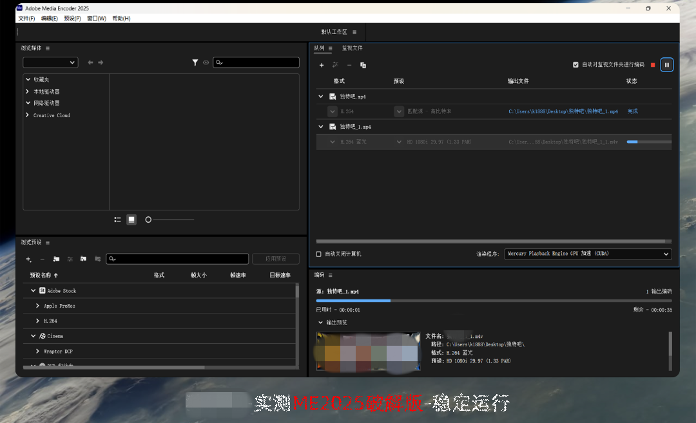The width and height of the screenshot is (696, 423).
Task: Click the output preview thumbnail
Action: (368, 351)
